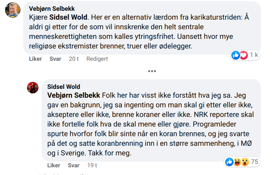Open Sidsel Wold author name above reply
This screenshot has height=175, width=276.
click(x=64, y=87)
